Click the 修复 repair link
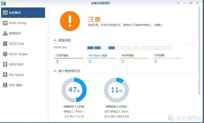The height and width of the screenshot is (123, 204). coord(158,25)
